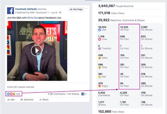Expand the post-as Facebook identity dropdown
This screenshot has width=167, height=114.
point(84,94)
